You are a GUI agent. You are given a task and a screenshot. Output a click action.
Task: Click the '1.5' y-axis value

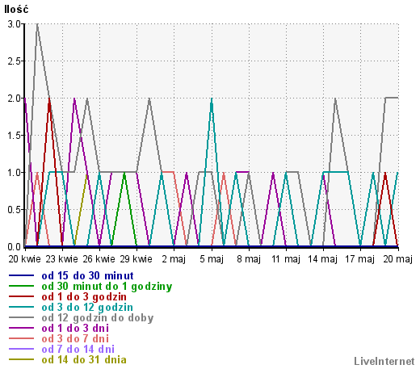(15, 136)
